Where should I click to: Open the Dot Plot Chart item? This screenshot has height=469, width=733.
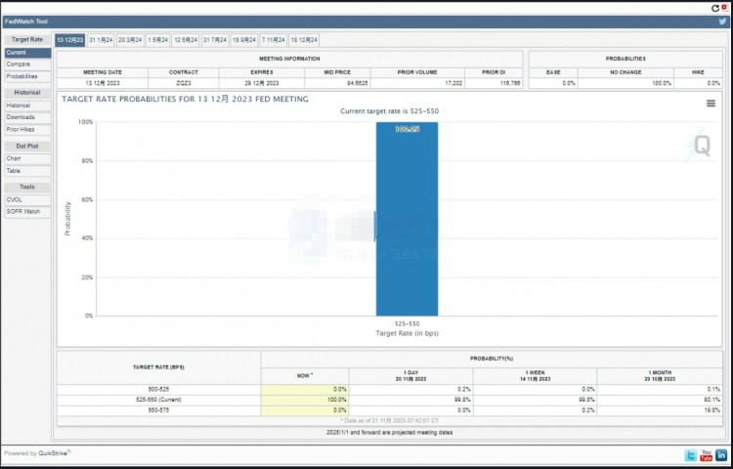point(27,159)
